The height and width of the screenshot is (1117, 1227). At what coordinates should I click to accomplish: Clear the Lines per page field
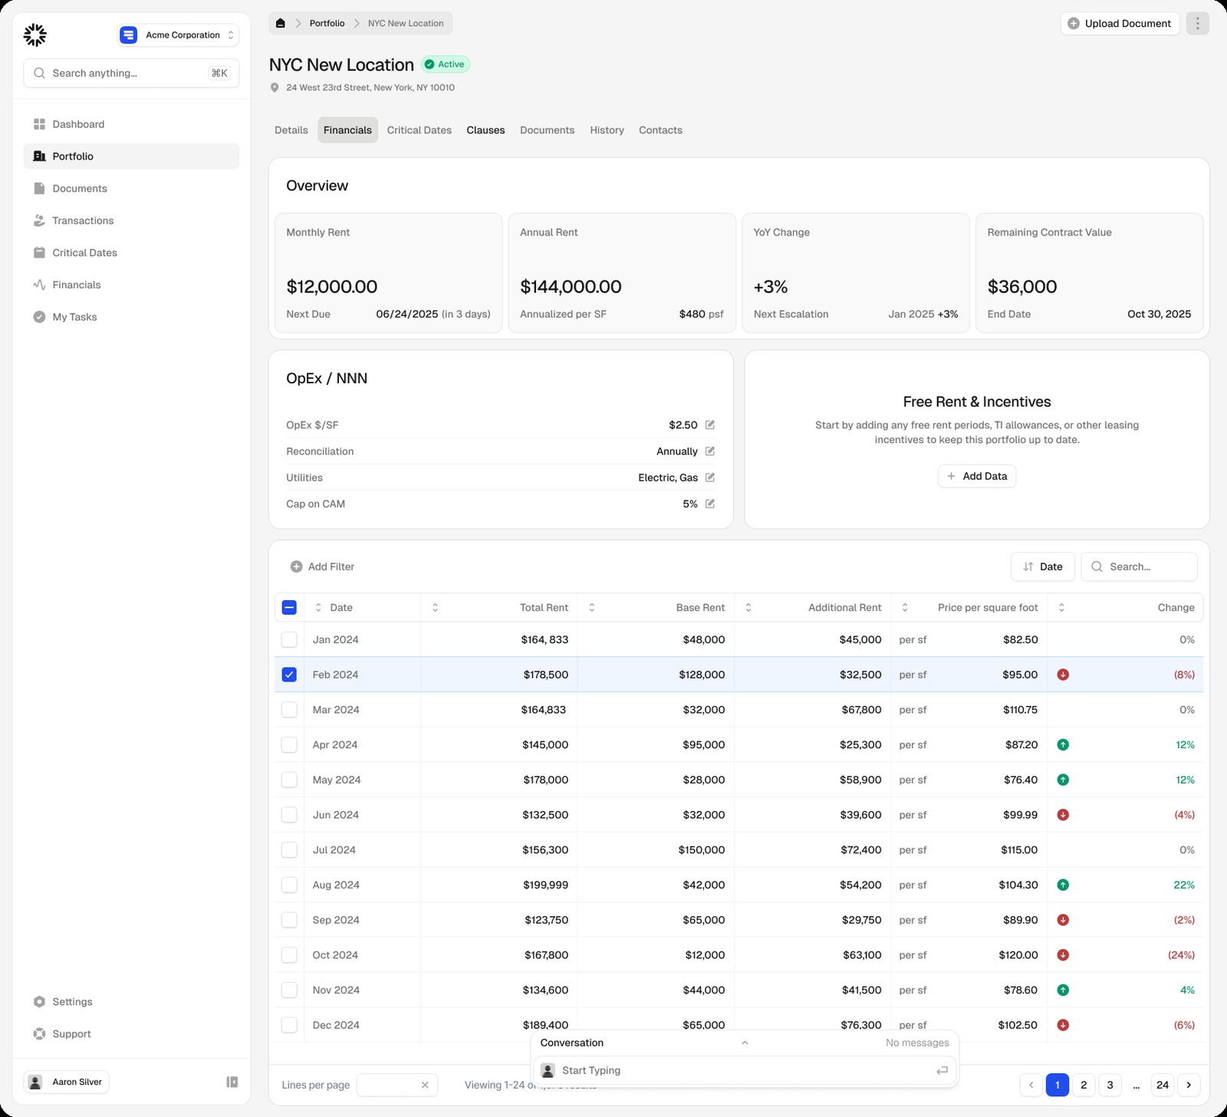[425, 1085]
